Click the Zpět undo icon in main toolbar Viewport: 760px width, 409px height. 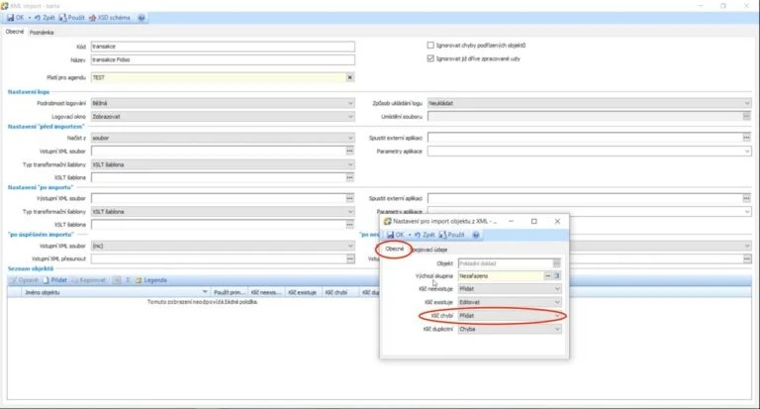[38, 18]
